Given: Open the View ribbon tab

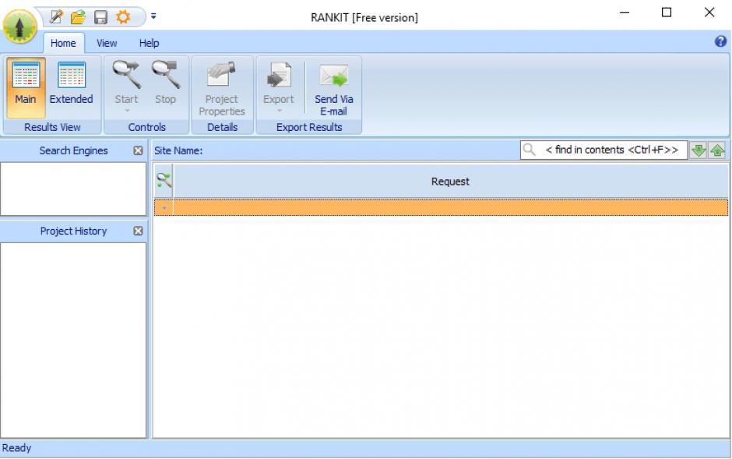Looking at the screenshot, I should tap(107, 44).
